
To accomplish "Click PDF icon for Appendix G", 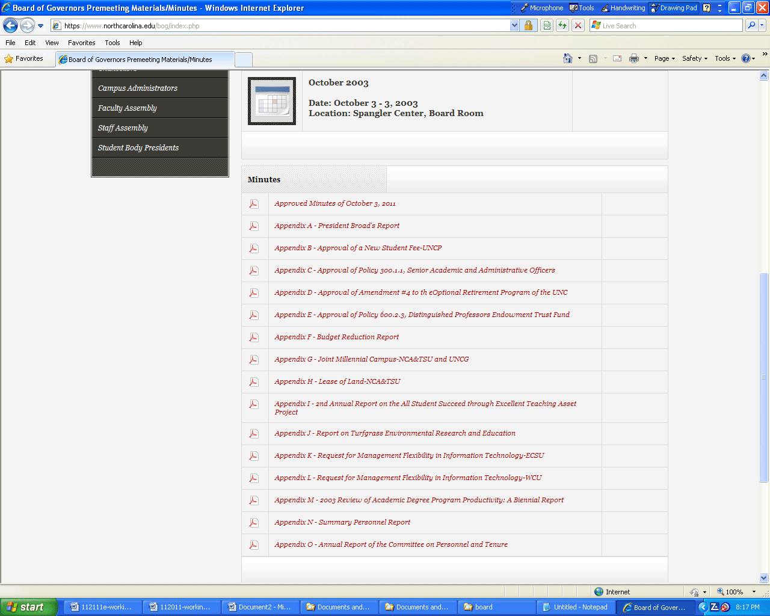I will tap(254, 360).
